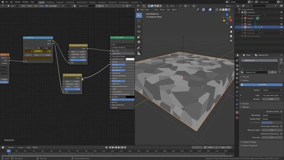Open the Texture properties tab icon
The width and height of the screenshot is (284, 160).
237,118
